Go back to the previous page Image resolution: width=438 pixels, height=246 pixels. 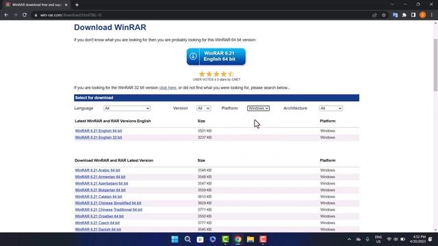(6, 15)
